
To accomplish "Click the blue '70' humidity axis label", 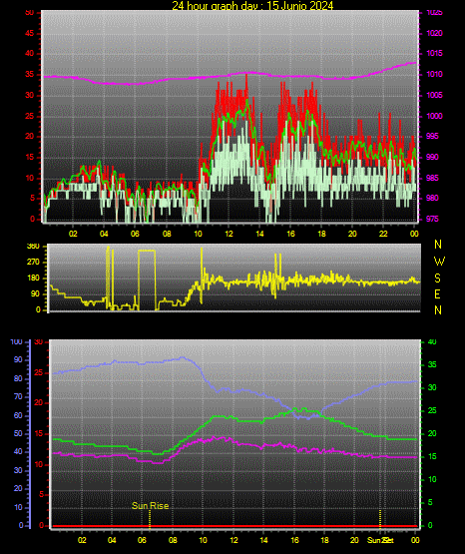I will tap(18, 396).
